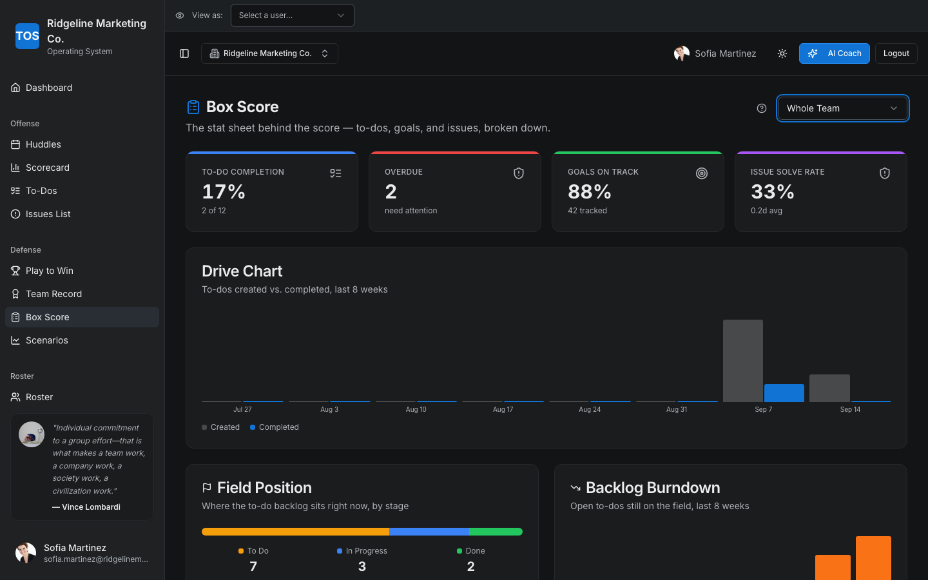Click the TOS logo icon
This screenshot has height=580, width=928.
[x=27, y=36]
